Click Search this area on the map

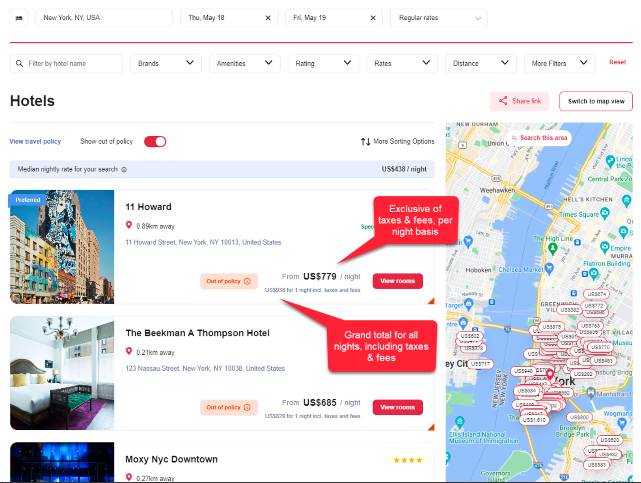pos(539,138)
